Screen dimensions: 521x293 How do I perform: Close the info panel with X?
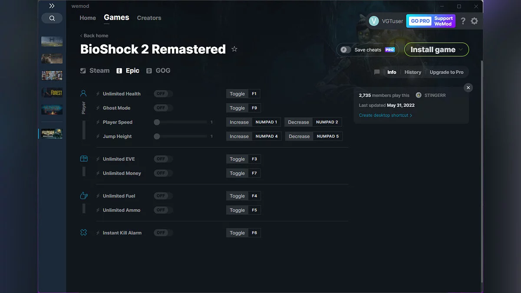468,87
